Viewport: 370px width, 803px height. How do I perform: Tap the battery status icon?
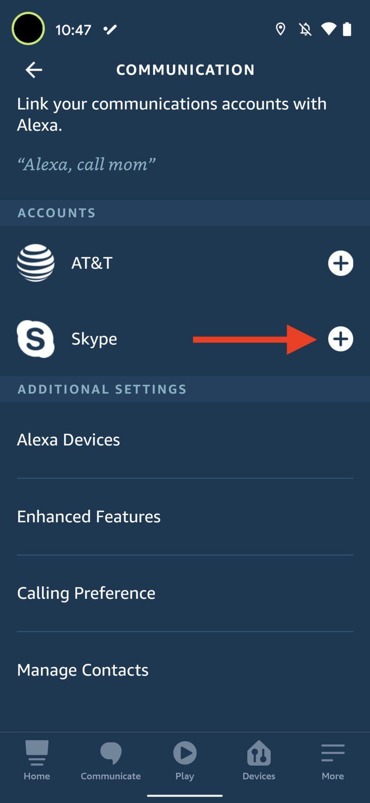click(x=347, y=30)
